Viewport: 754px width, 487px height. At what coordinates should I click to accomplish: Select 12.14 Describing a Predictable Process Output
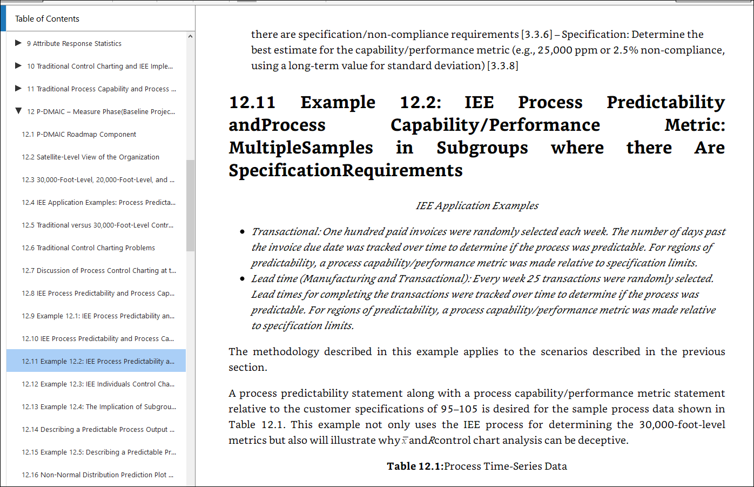98,429
